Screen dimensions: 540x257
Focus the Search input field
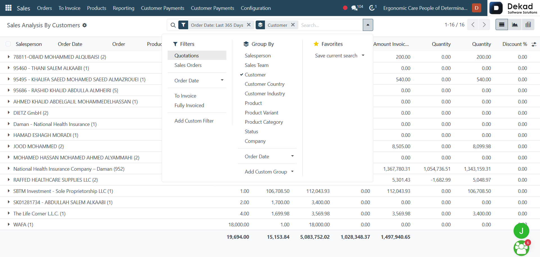point(330,25)
